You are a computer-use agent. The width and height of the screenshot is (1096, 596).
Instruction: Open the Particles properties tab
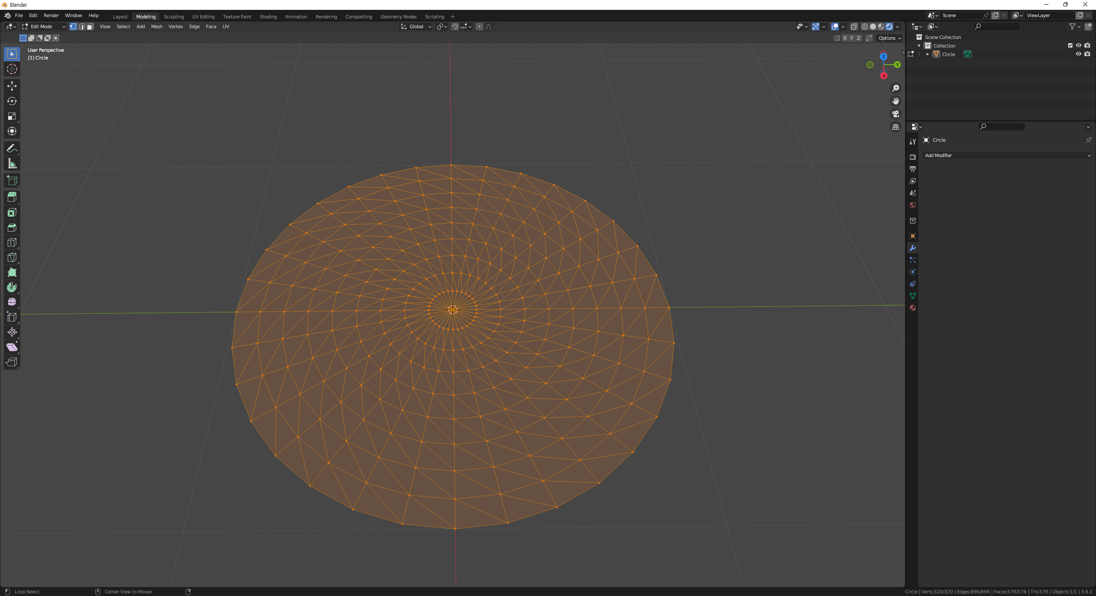913,260
